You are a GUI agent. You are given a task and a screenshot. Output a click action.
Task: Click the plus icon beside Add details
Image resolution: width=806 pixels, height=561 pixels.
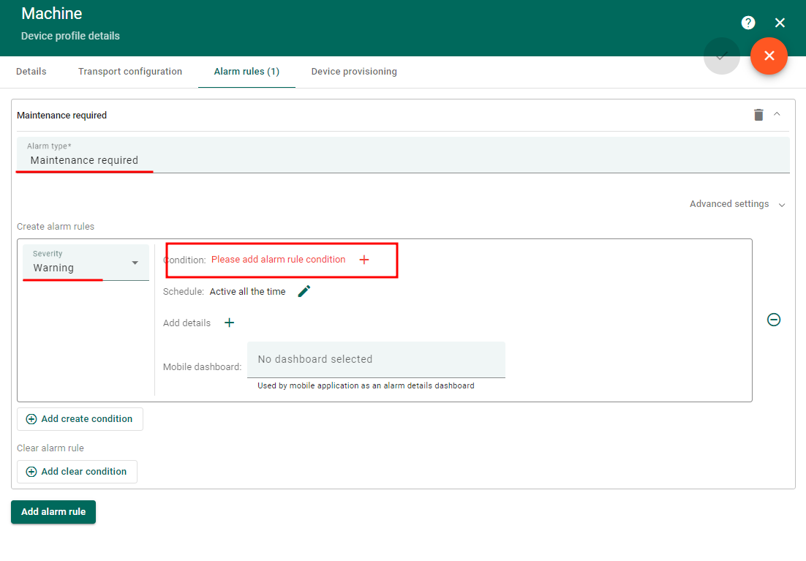(x=229, y=323)
